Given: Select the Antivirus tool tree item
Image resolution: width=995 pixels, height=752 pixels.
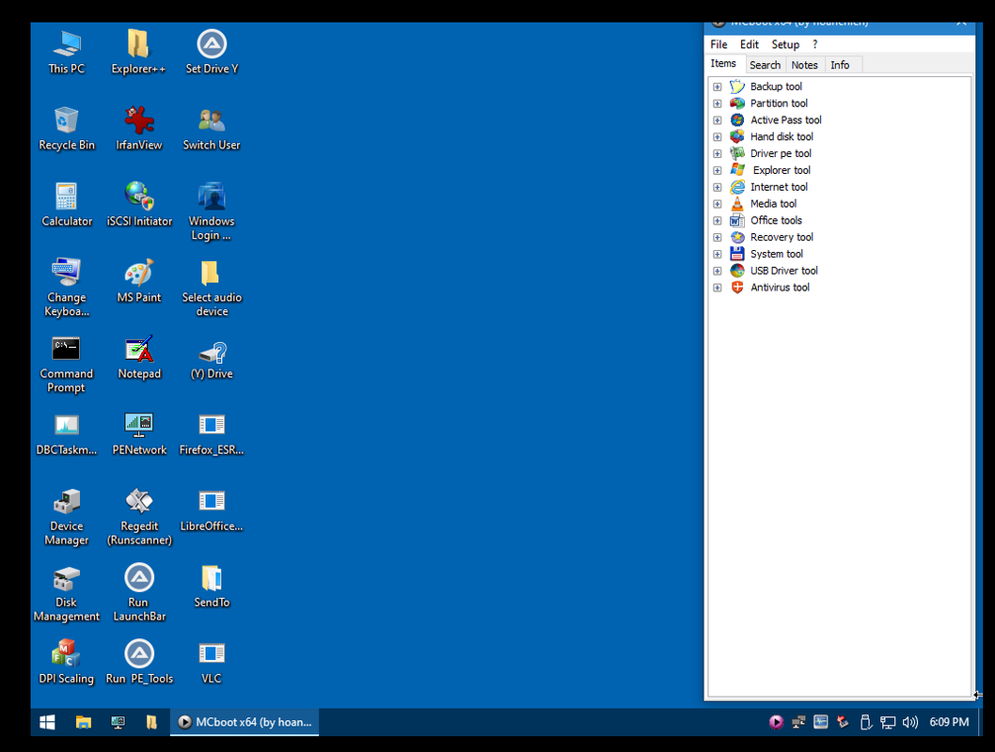Looking at the screenshot, I should 780,288.
